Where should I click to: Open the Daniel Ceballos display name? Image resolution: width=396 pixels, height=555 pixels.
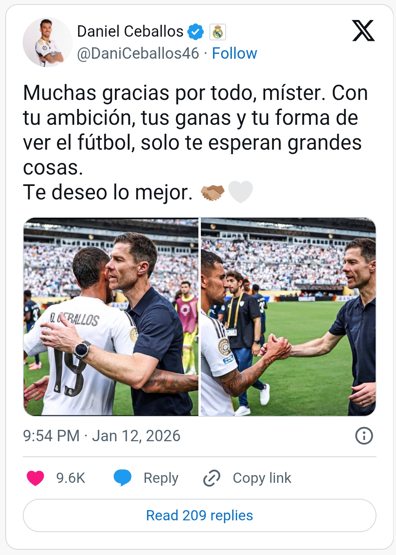coord(130,31)
